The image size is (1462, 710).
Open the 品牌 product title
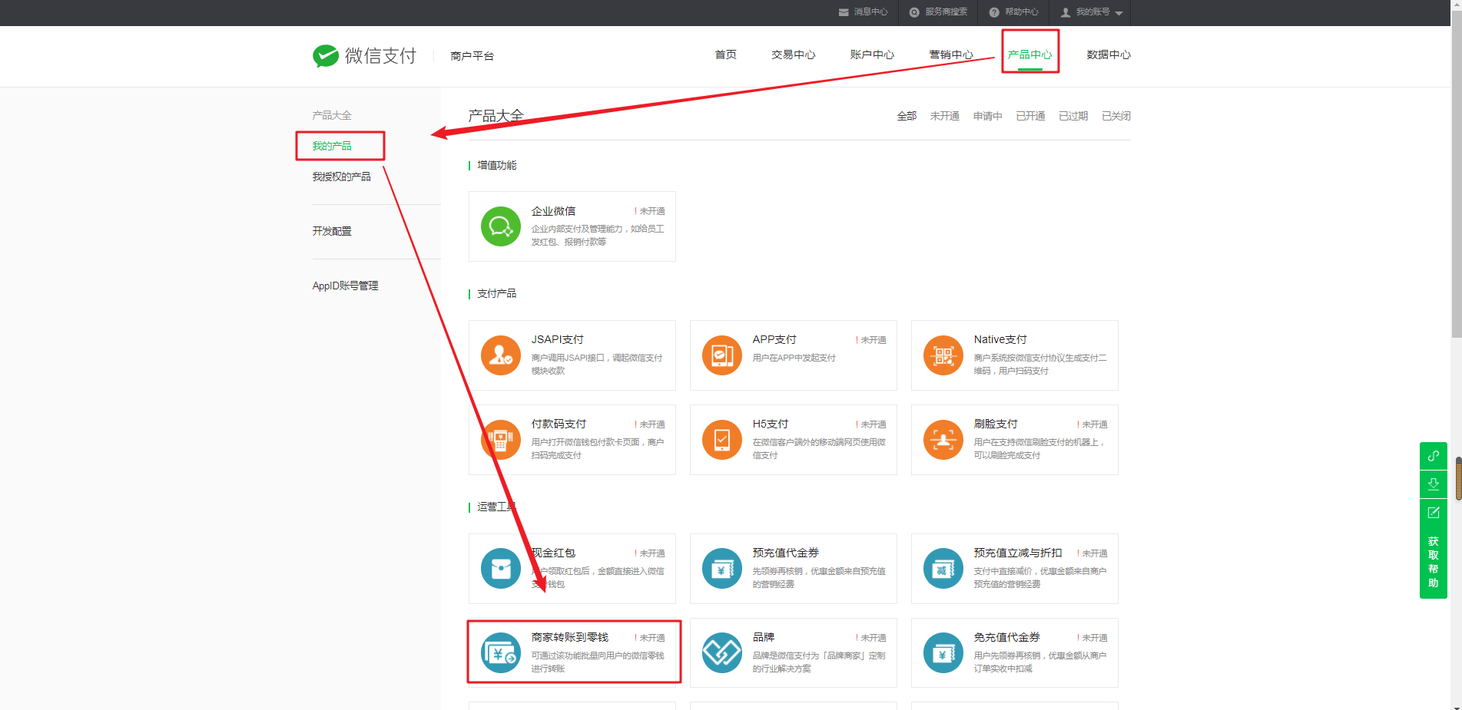[x=764, y=637]
